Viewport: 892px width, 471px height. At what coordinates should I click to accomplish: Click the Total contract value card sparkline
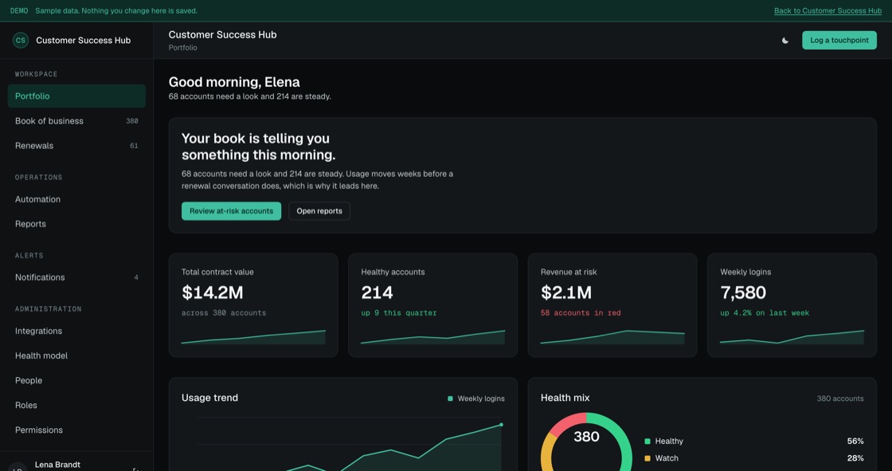[253, 336]
